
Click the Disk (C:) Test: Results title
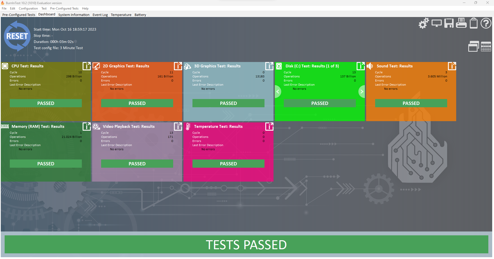312,66
